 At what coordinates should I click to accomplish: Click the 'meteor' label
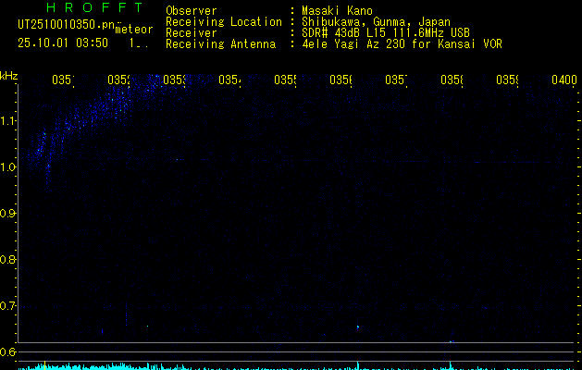tap(134, 30)
